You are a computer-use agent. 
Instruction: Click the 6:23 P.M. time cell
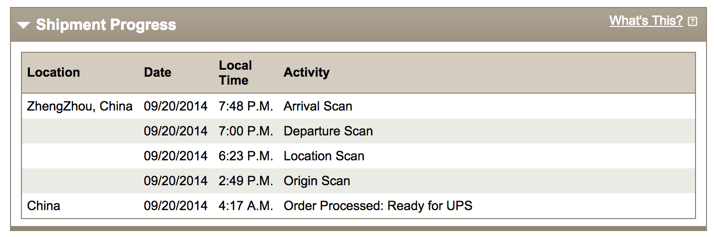(246, 156)
